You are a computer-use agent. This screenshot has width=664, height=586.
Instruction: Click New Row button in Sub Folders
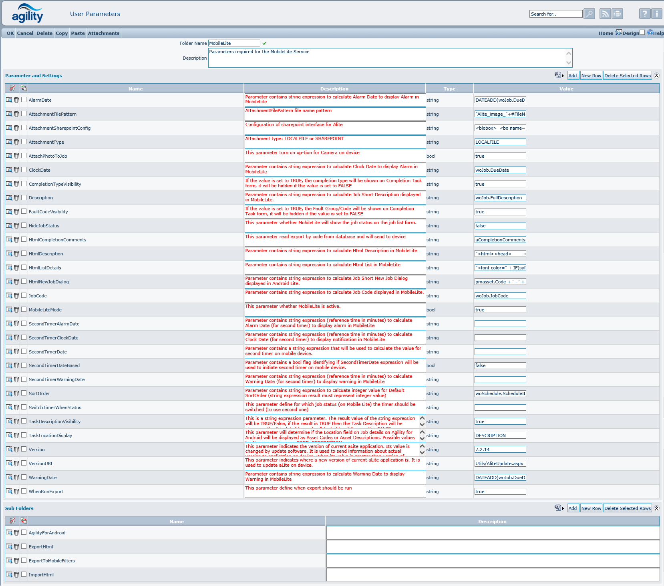(591, 508)
